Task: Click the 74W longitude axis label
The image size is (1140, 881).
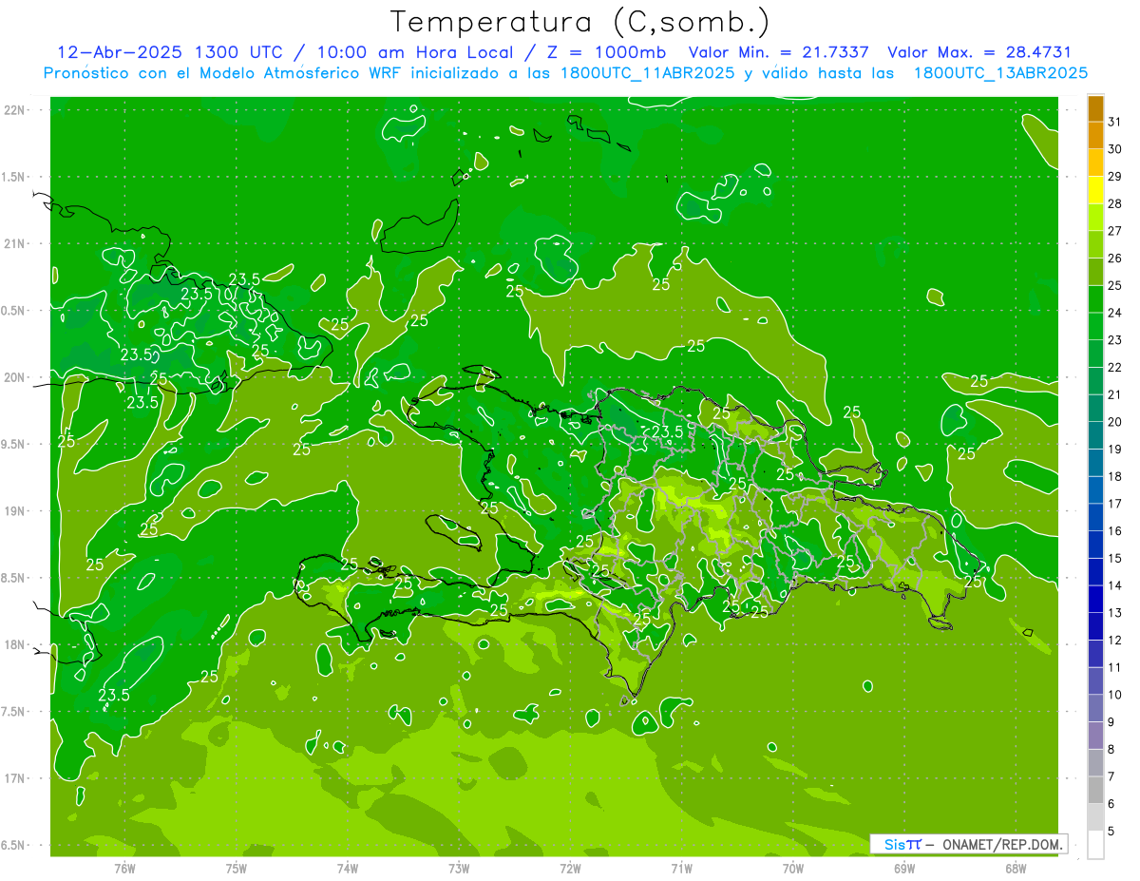Action: pos(347,868)
